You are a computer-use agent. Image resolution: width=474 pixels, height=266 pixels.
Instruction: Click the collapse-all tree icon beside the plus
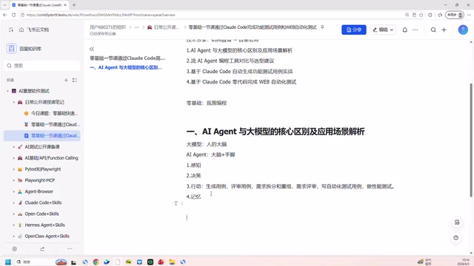(x=75, y=80)
